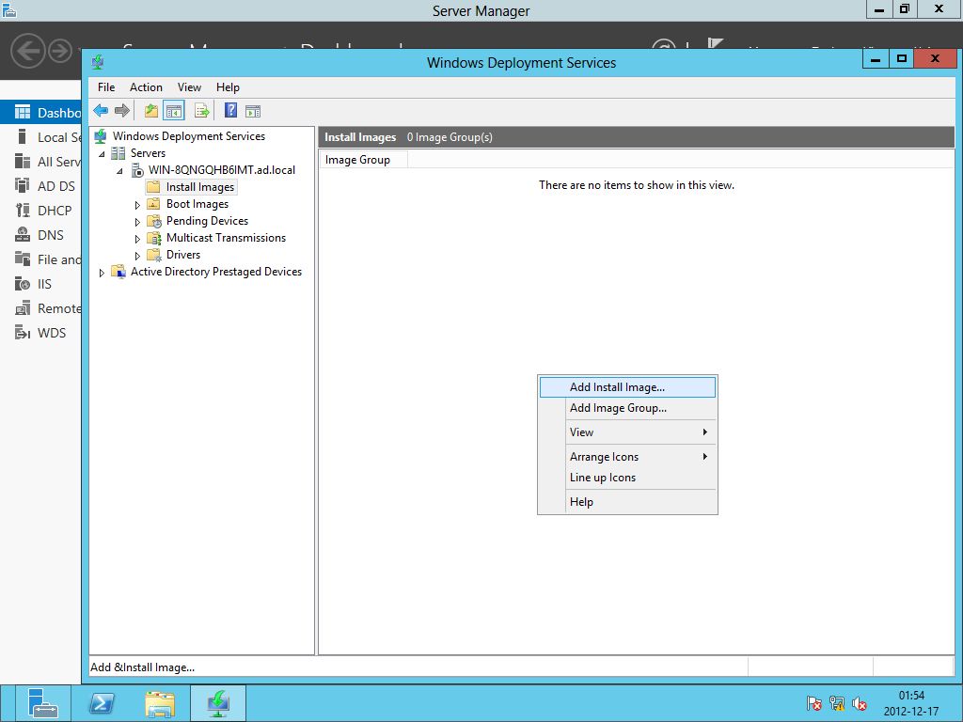
Task: Open the Action menu
Action: (146, 87)
